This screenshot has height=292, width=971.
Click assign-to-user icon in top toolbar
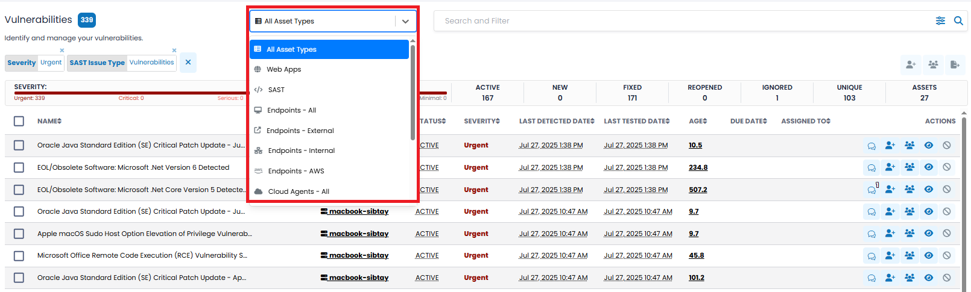911,64
